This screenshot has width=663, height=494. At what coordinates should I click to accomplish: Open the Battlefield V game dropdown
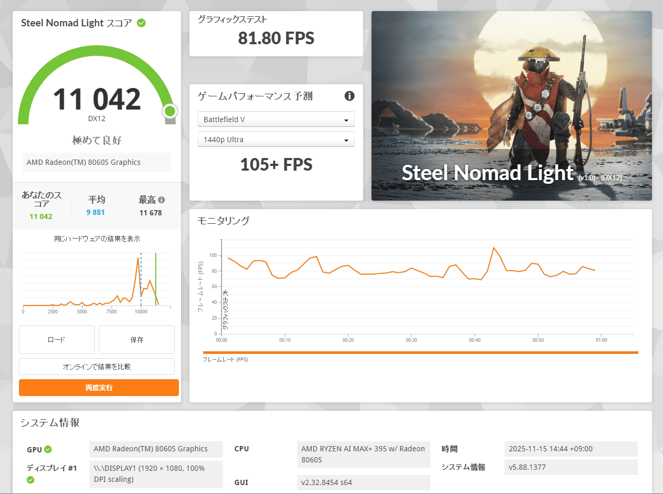(276, 120)
